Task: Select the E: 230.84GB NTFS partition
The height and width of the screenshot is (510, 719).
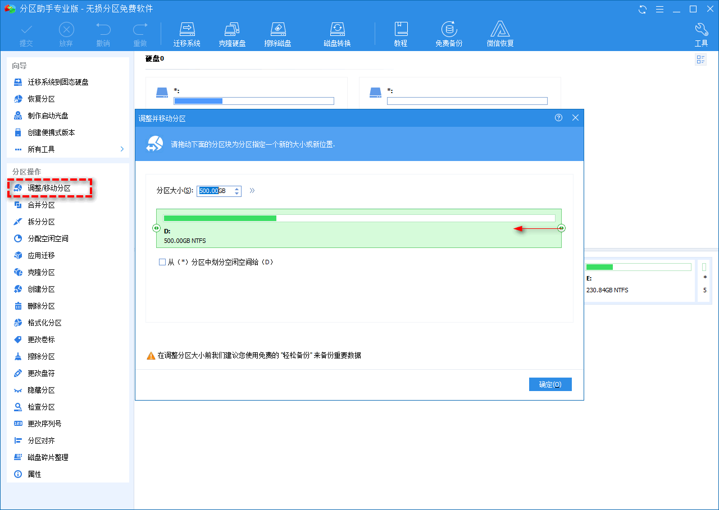Action: [639, 281]
